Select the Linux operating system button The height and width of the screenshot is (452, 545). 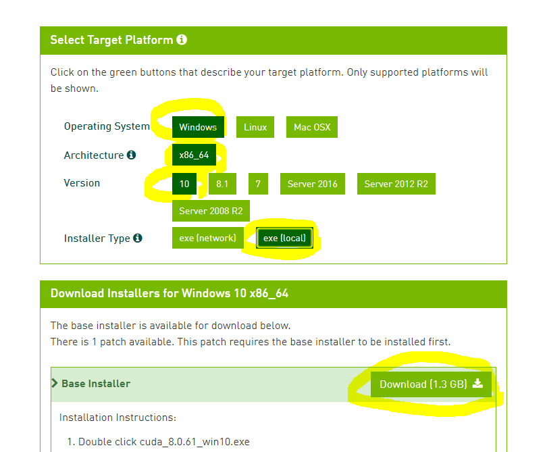[255, 127]
